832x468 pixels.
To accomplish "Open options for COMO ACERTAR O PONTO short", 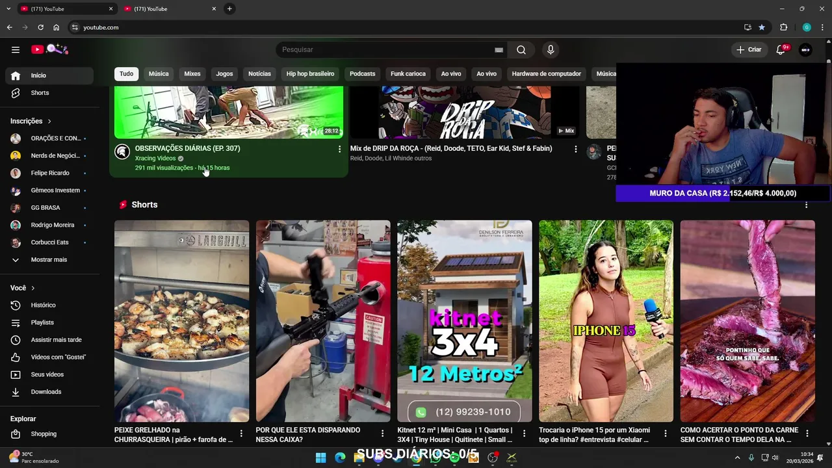I will [807, 434].
